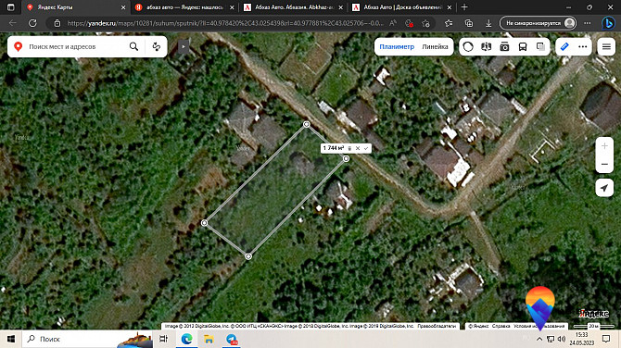Open a new browser tab

pos(464,7)
